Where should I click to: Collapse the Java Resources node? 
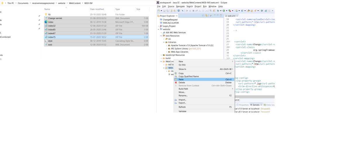[161, 36]
